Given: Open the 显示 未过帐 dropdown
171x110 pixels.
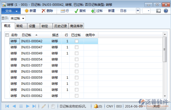Looking at the screenshot, I should (x=17, y=18).
